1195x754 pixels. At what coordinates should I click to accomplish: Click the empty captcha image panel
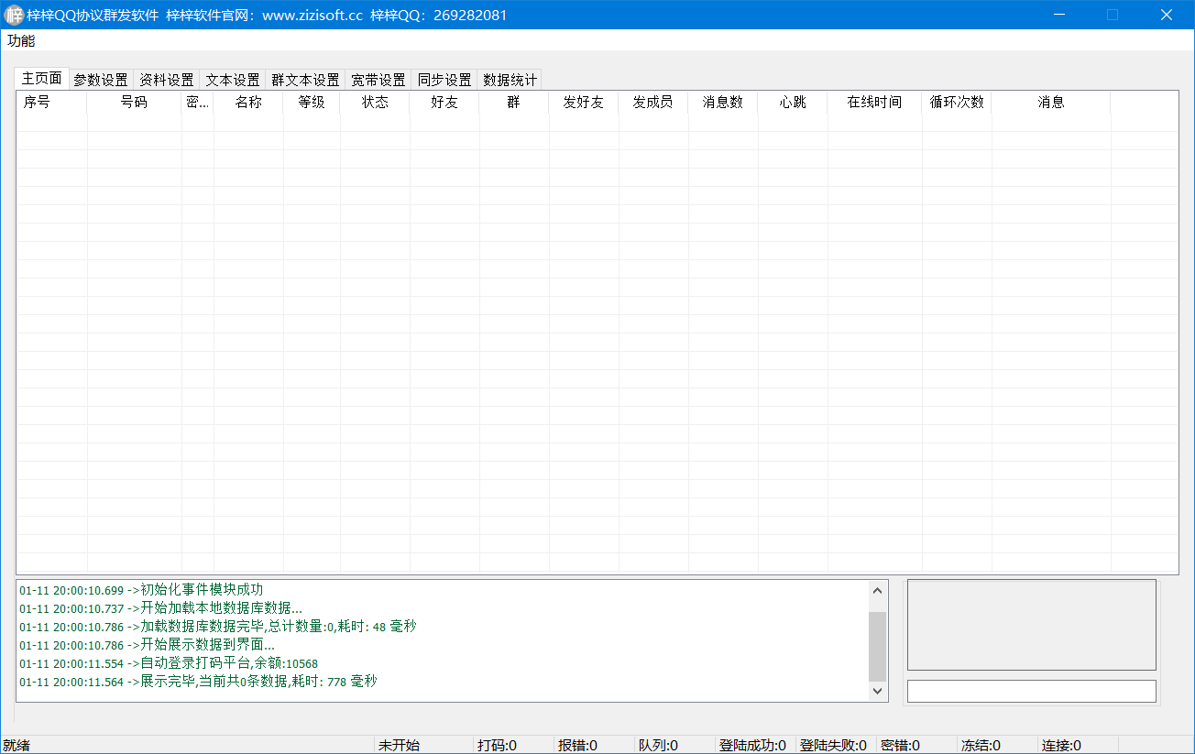pyautogui.click(x=1031, y=625)
